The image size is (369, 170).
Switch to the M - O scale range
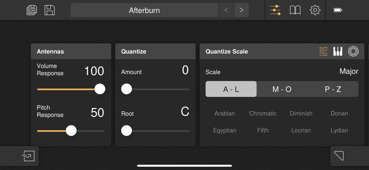point(282,89)
